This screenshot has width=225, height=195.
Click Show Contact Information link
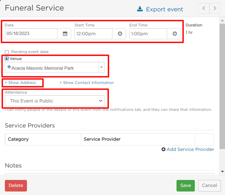tap(87, 83)
